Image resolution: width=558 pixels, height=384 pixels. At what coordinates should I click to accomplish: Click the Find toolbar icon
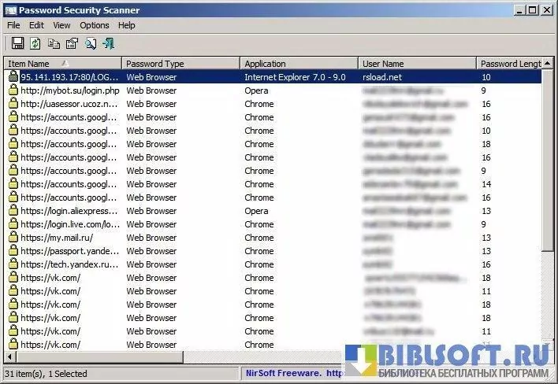pos(91,43)
